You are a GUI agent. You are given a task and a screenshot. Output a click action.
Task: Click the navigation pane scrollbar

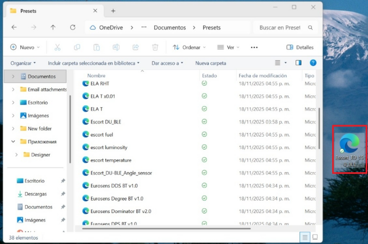(70, 129)
